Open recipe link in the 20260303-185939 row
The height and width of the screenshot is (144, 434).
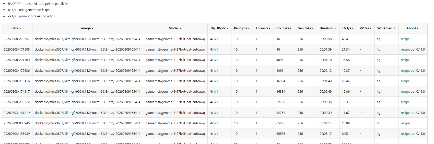405,134
